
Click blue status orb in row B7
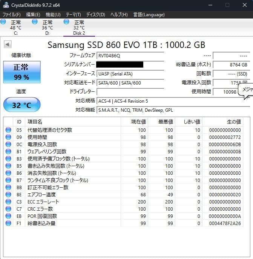[x=8, y=180]
